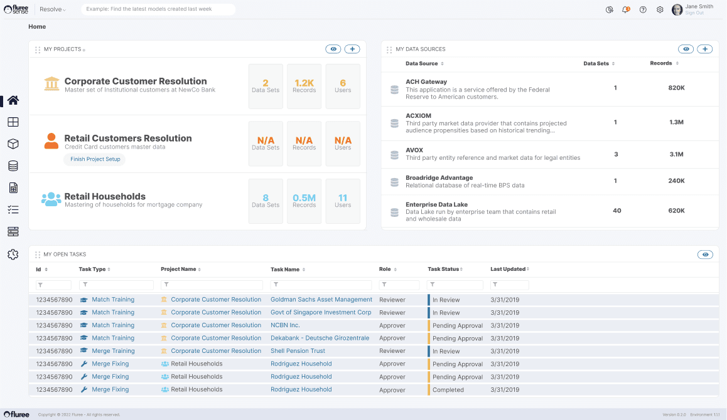Add a new project with plus button
727x420 pixels.
coord(352,49)
